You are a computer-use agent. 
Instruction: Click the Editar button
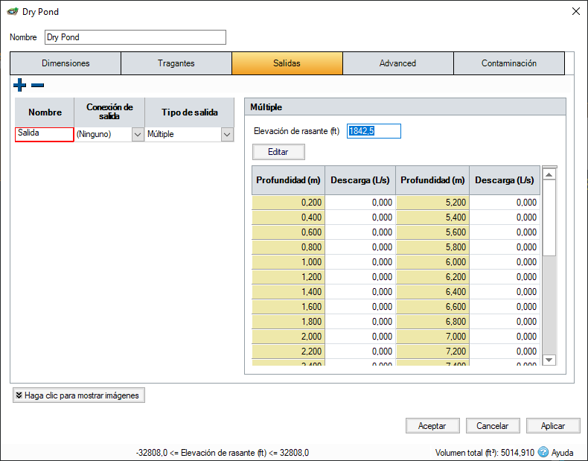(x=278, y=152)
